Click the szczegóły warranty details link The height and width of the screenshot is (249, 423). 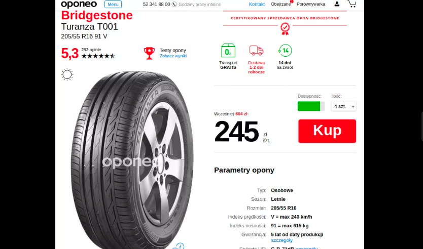tap(281, 240)
